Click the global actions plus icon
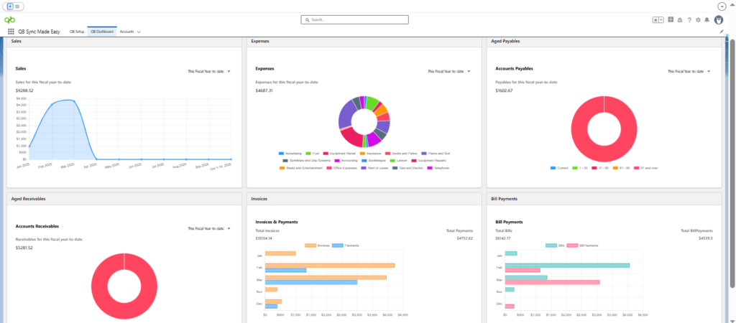Image resolution: width=736 pixels, height=323 pixels. click(x=671, y=20)
